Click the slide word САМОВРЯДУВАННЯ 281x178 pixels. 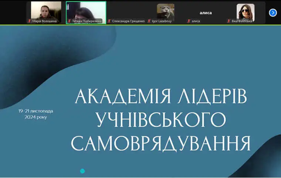pos(161,143)
